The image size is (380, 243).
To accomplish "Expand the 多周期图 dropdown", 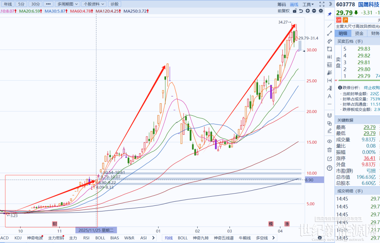I will [x=67, y=4].
